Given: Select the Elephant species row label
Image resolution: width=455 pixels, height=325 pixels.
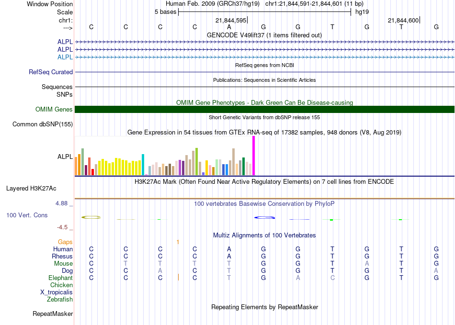Looking at the screenshot, I should pyautogui.click(x=60, y=278).
